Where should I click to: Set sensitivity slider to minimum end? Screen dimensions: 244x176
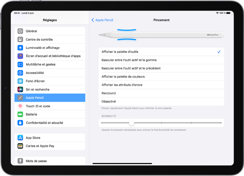pos(102,123)
